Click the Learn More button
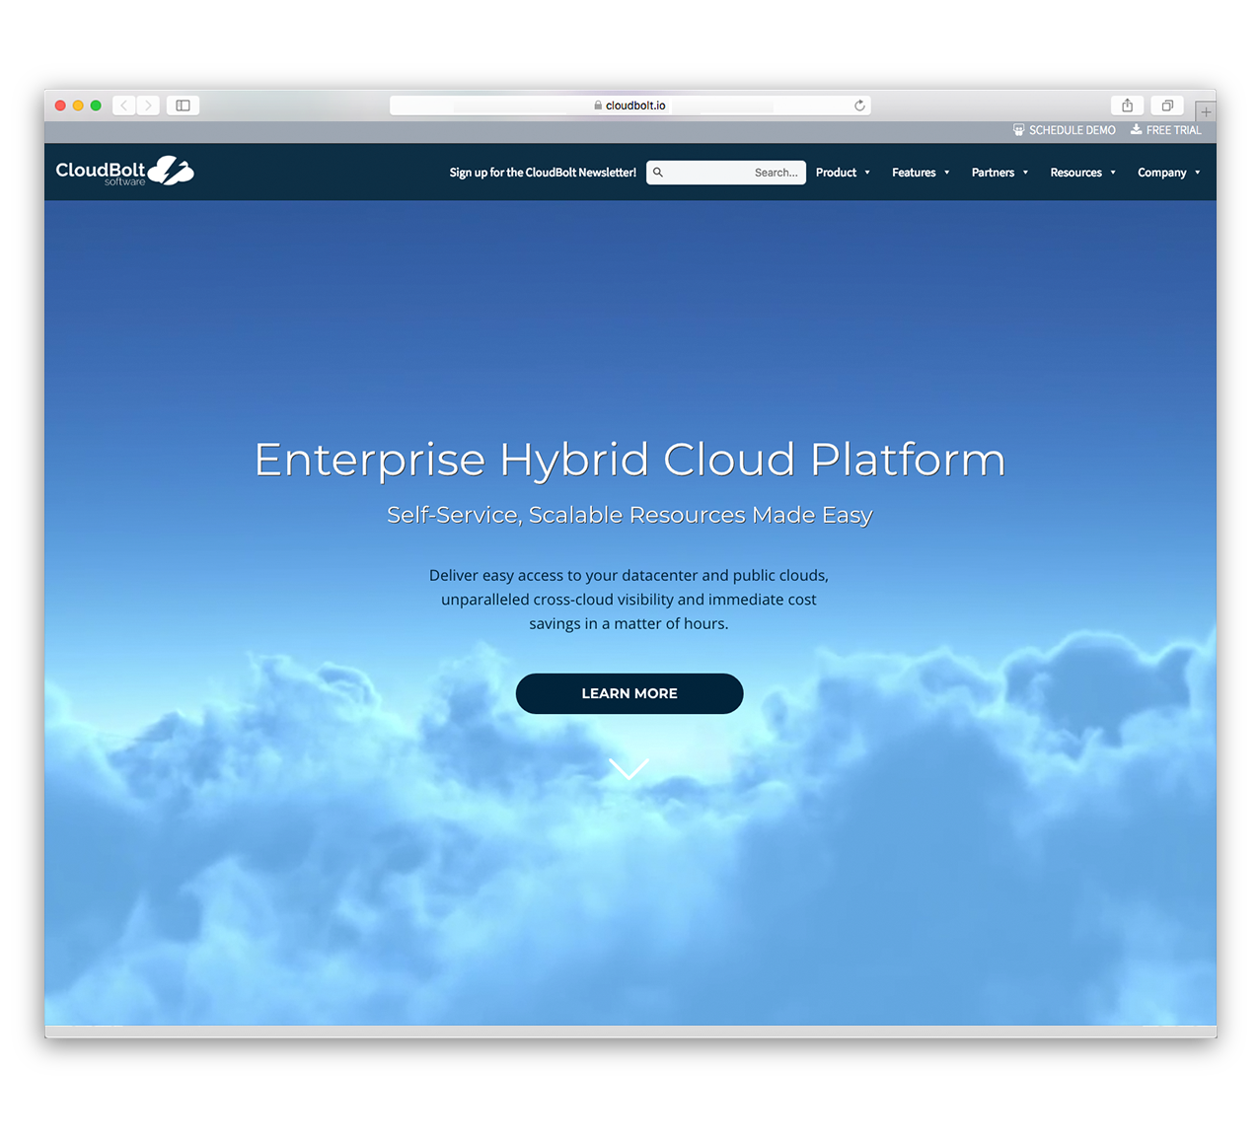1258x1139 pixels. pos(629,693)
